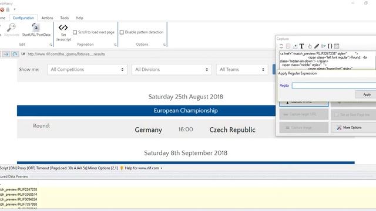Select preview row RLIF3368574
This screenshot has height=211, width=376.
18,195
